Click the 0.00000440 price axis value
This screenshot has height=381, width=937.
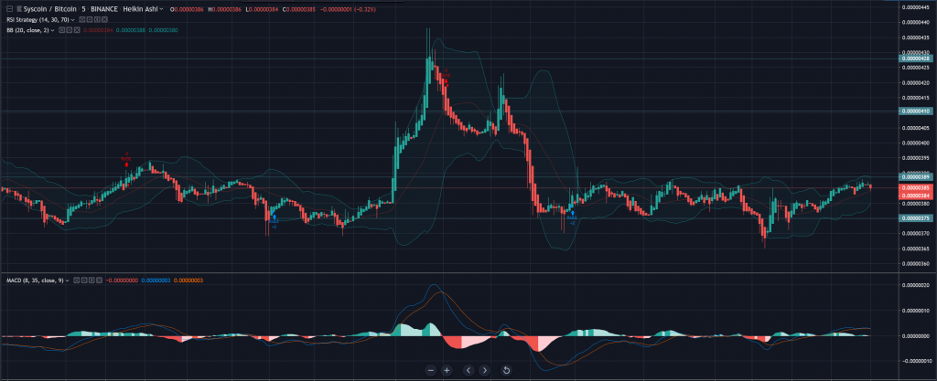click(x=917, y=23)
